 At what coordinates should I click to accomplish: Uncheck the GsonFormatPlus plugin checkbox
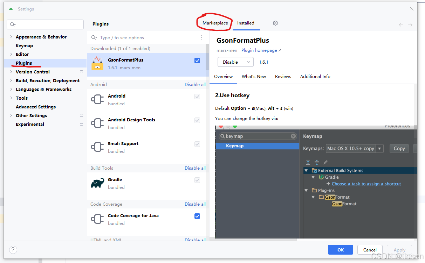point(197,61)
